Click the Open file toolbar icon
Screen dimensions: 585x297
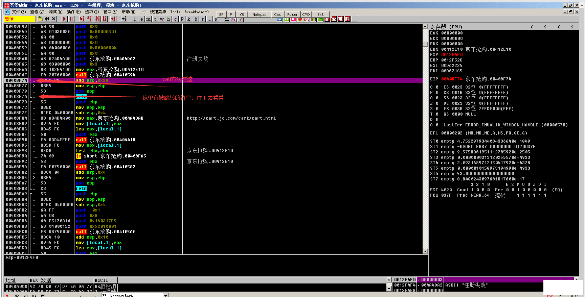click(x=40, y=19)
